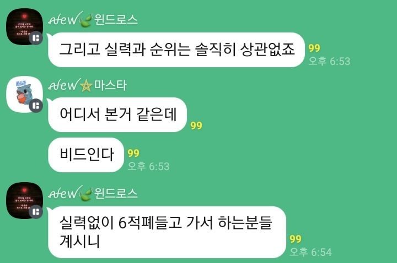
Task: Click unread count 99 beside '어디서 본거 같은데'
Action: (196, 125)
